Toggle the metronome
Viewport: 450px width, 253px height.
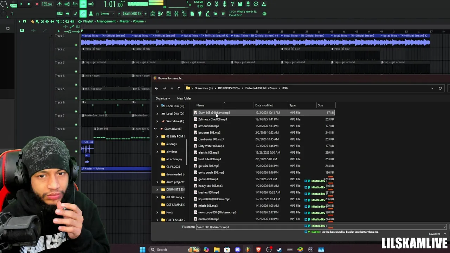click(x=59, y=4)
